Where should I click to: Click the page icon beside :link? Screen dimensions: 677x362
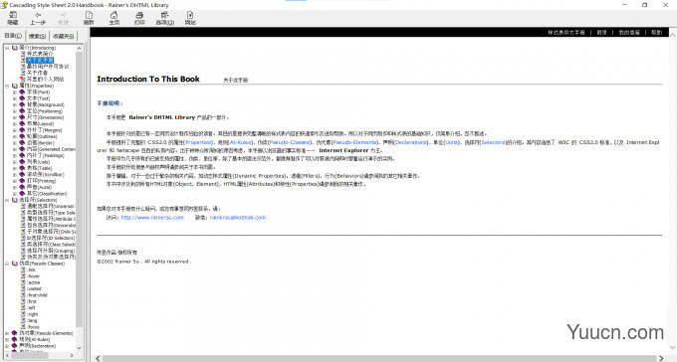pos(23,270)
